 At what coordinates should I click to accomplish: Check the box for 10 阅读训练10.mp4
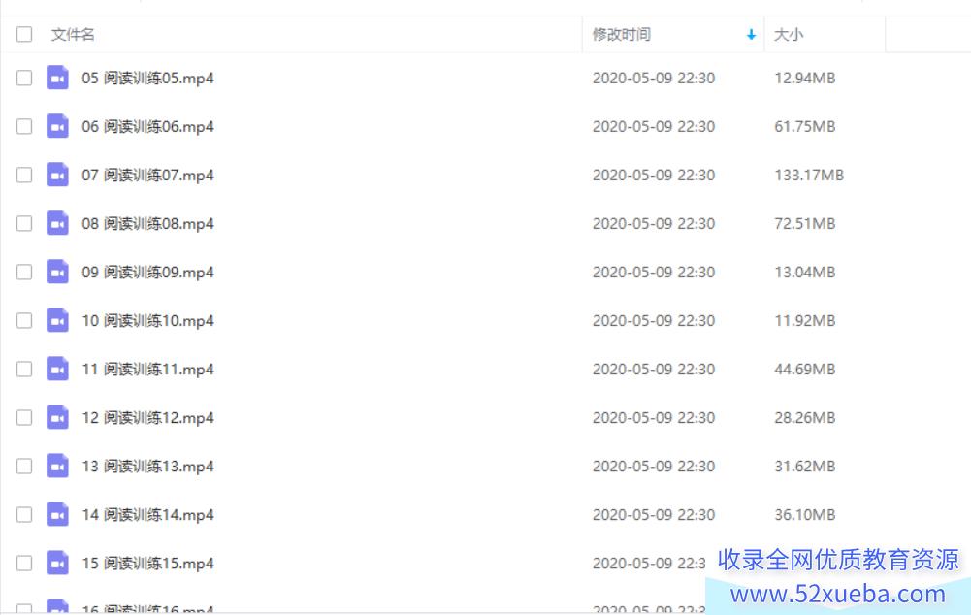[x=24, y=320]
